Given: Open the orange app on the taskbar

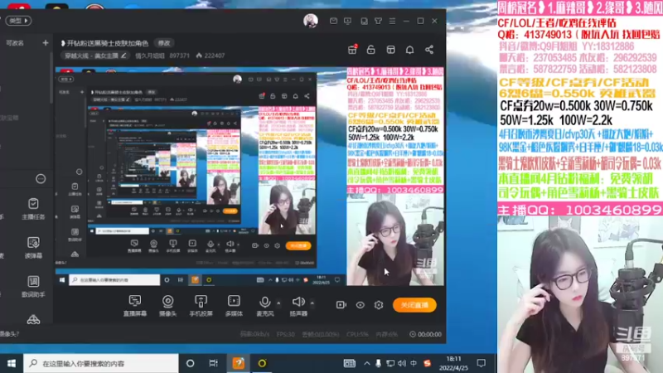Looking at the screenshot, I should (x=239, y=363).
